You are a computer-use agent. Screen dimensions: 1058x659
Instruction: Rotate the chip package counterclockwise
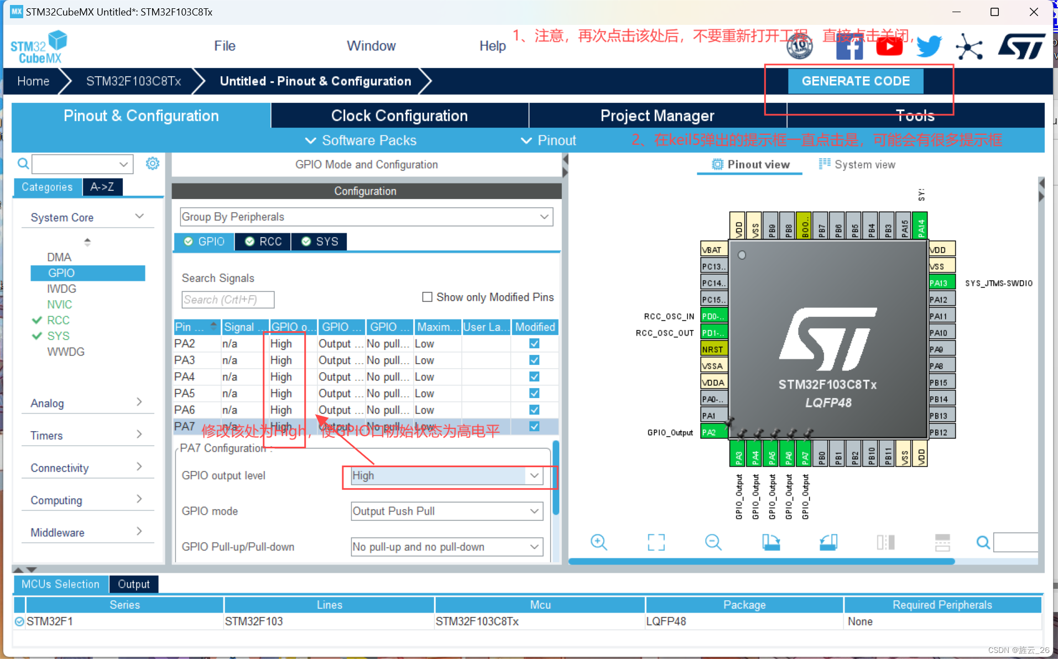pyautogui.click(x=828, y=542)
